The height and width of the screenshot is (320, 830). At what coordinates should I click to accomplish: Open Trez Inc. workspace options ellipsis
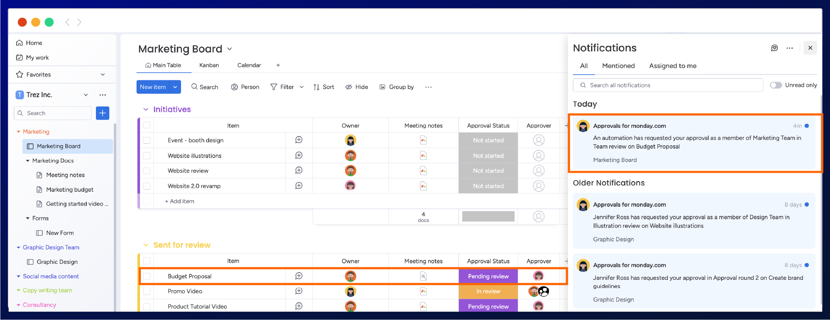coord(102,95)
